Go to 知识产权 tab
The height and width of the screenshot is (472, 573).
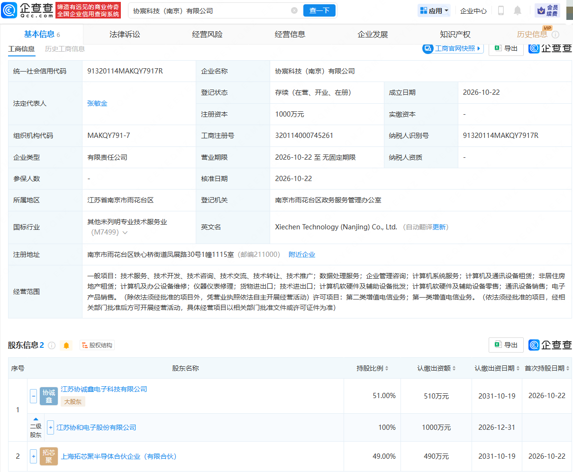click(455, 34)
